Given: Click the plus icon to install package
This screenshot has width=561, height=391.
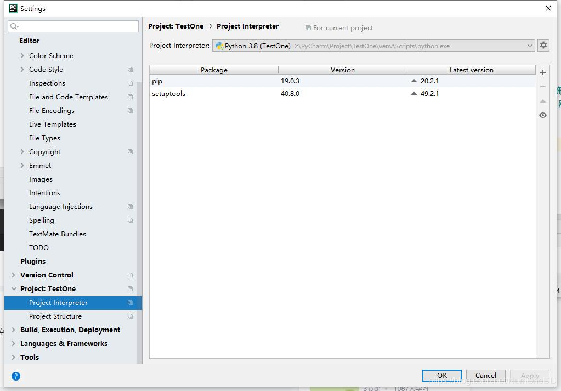Looking at the screenshot, I should [x=543, y=72].
